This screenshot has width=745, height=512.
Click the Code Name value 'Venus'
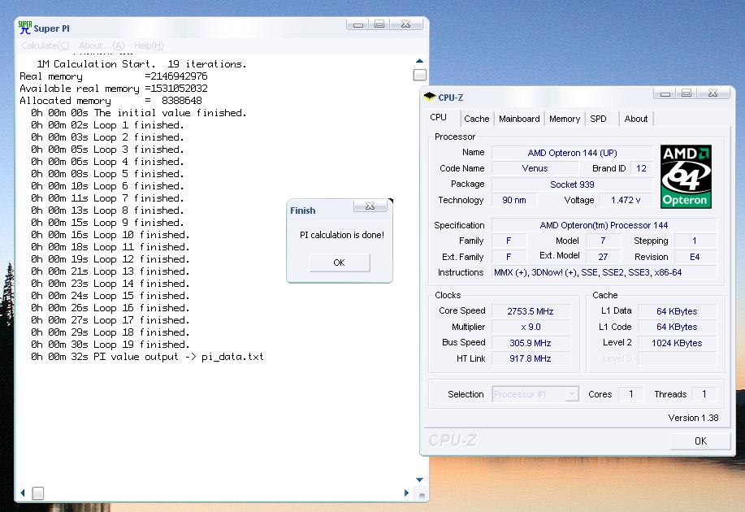click(535, 168)
